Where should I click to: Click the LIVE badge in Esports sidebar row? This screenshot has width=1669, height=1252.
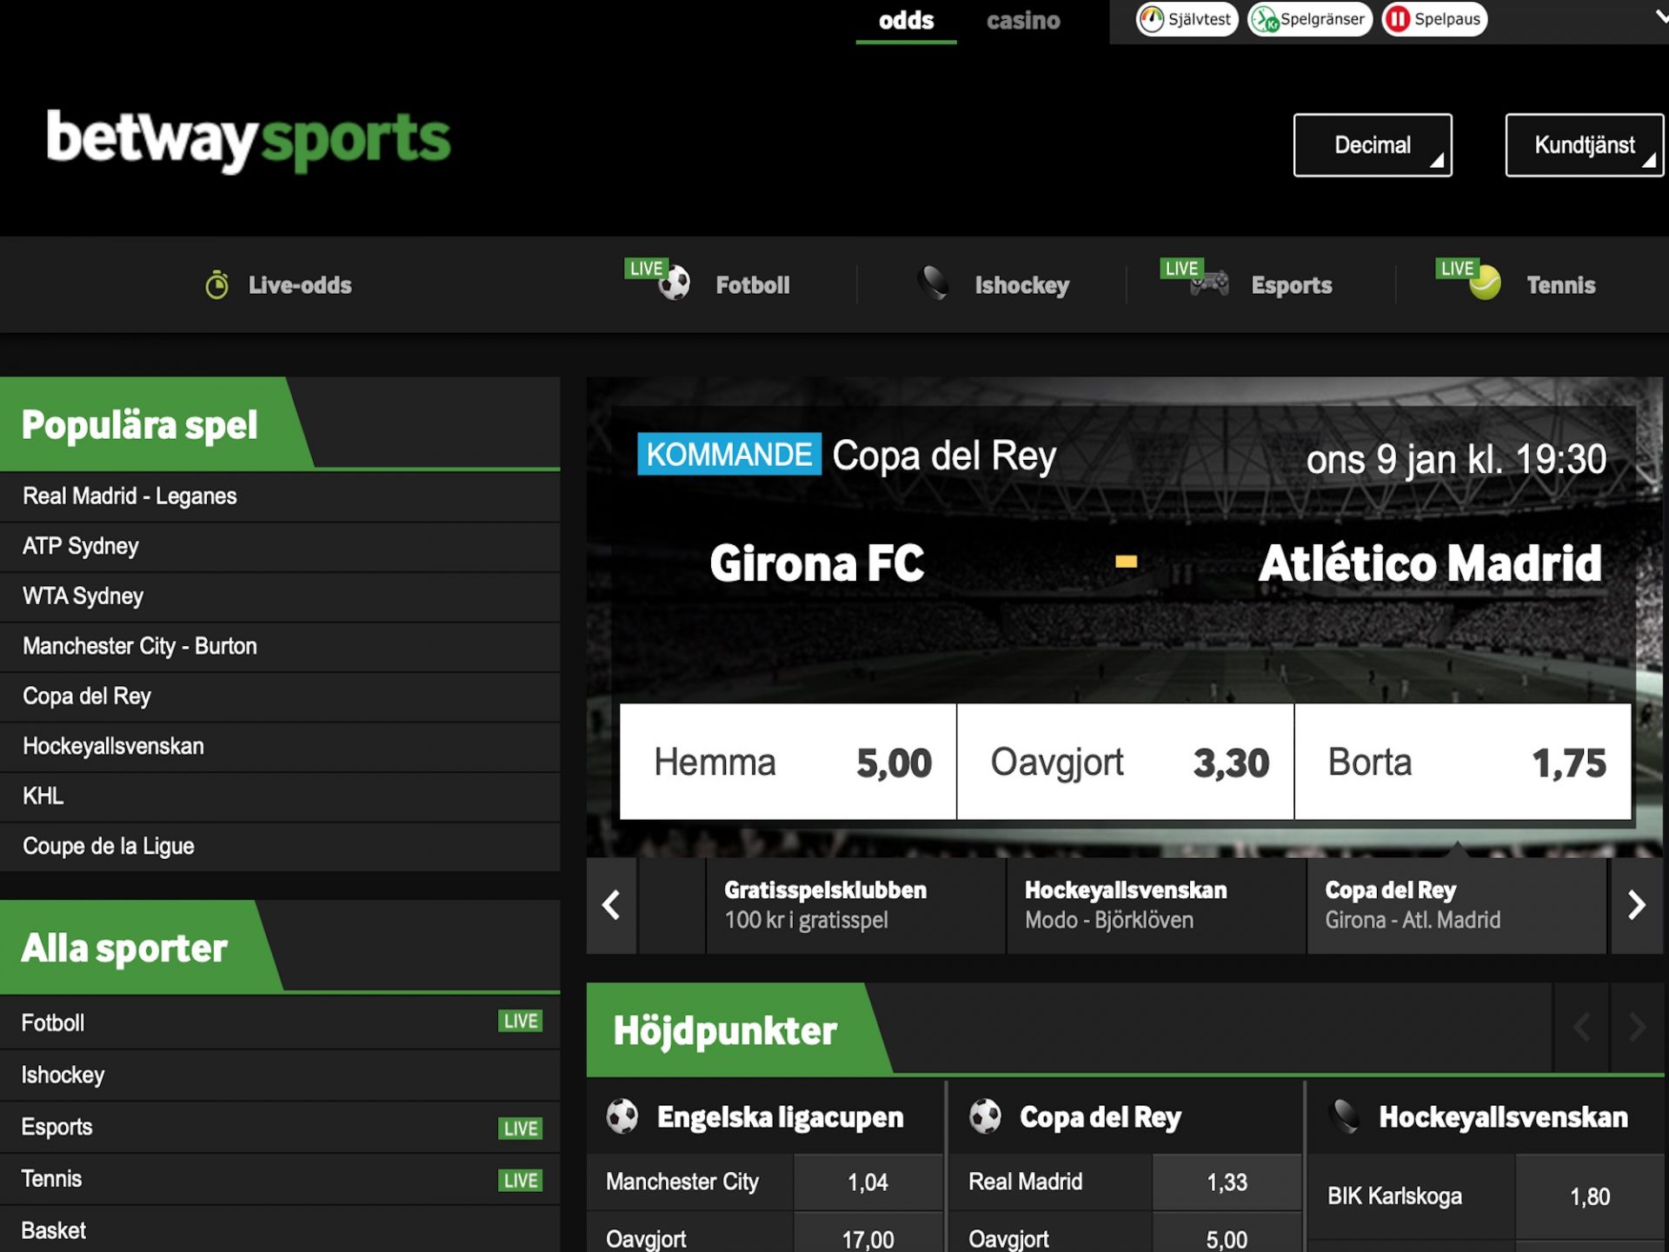(x=521, y=1129)
